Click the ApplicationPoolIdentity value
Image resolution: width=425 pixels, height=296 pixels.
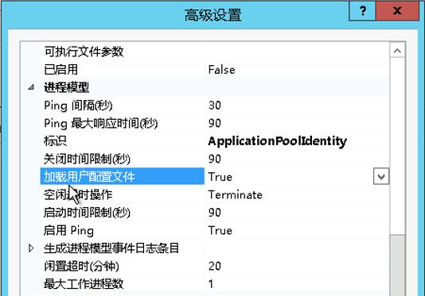coord(277,141)
